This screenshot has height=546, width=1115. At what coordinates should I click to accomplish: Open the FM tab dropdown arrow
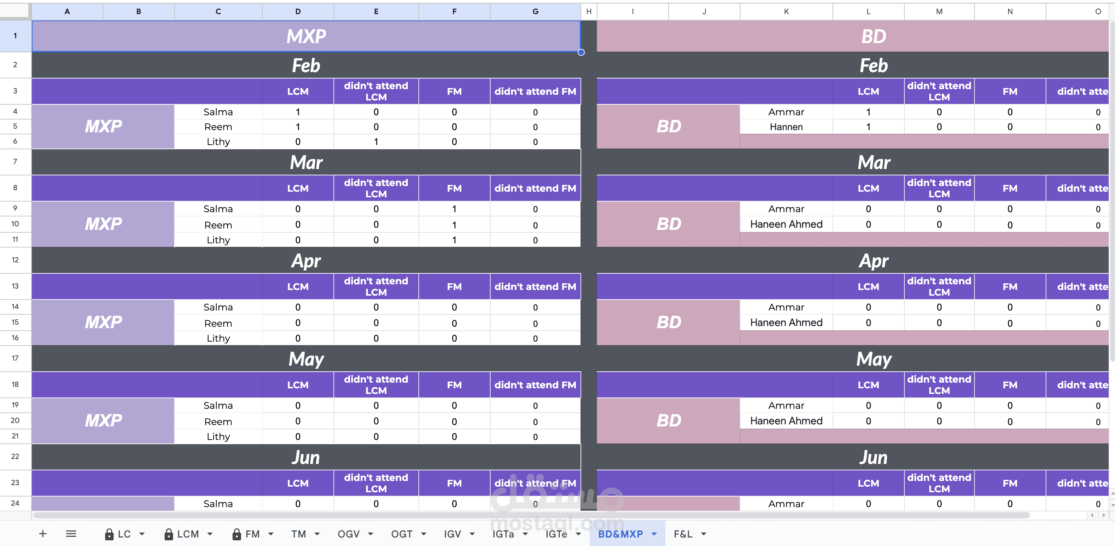tap(271, 534)
